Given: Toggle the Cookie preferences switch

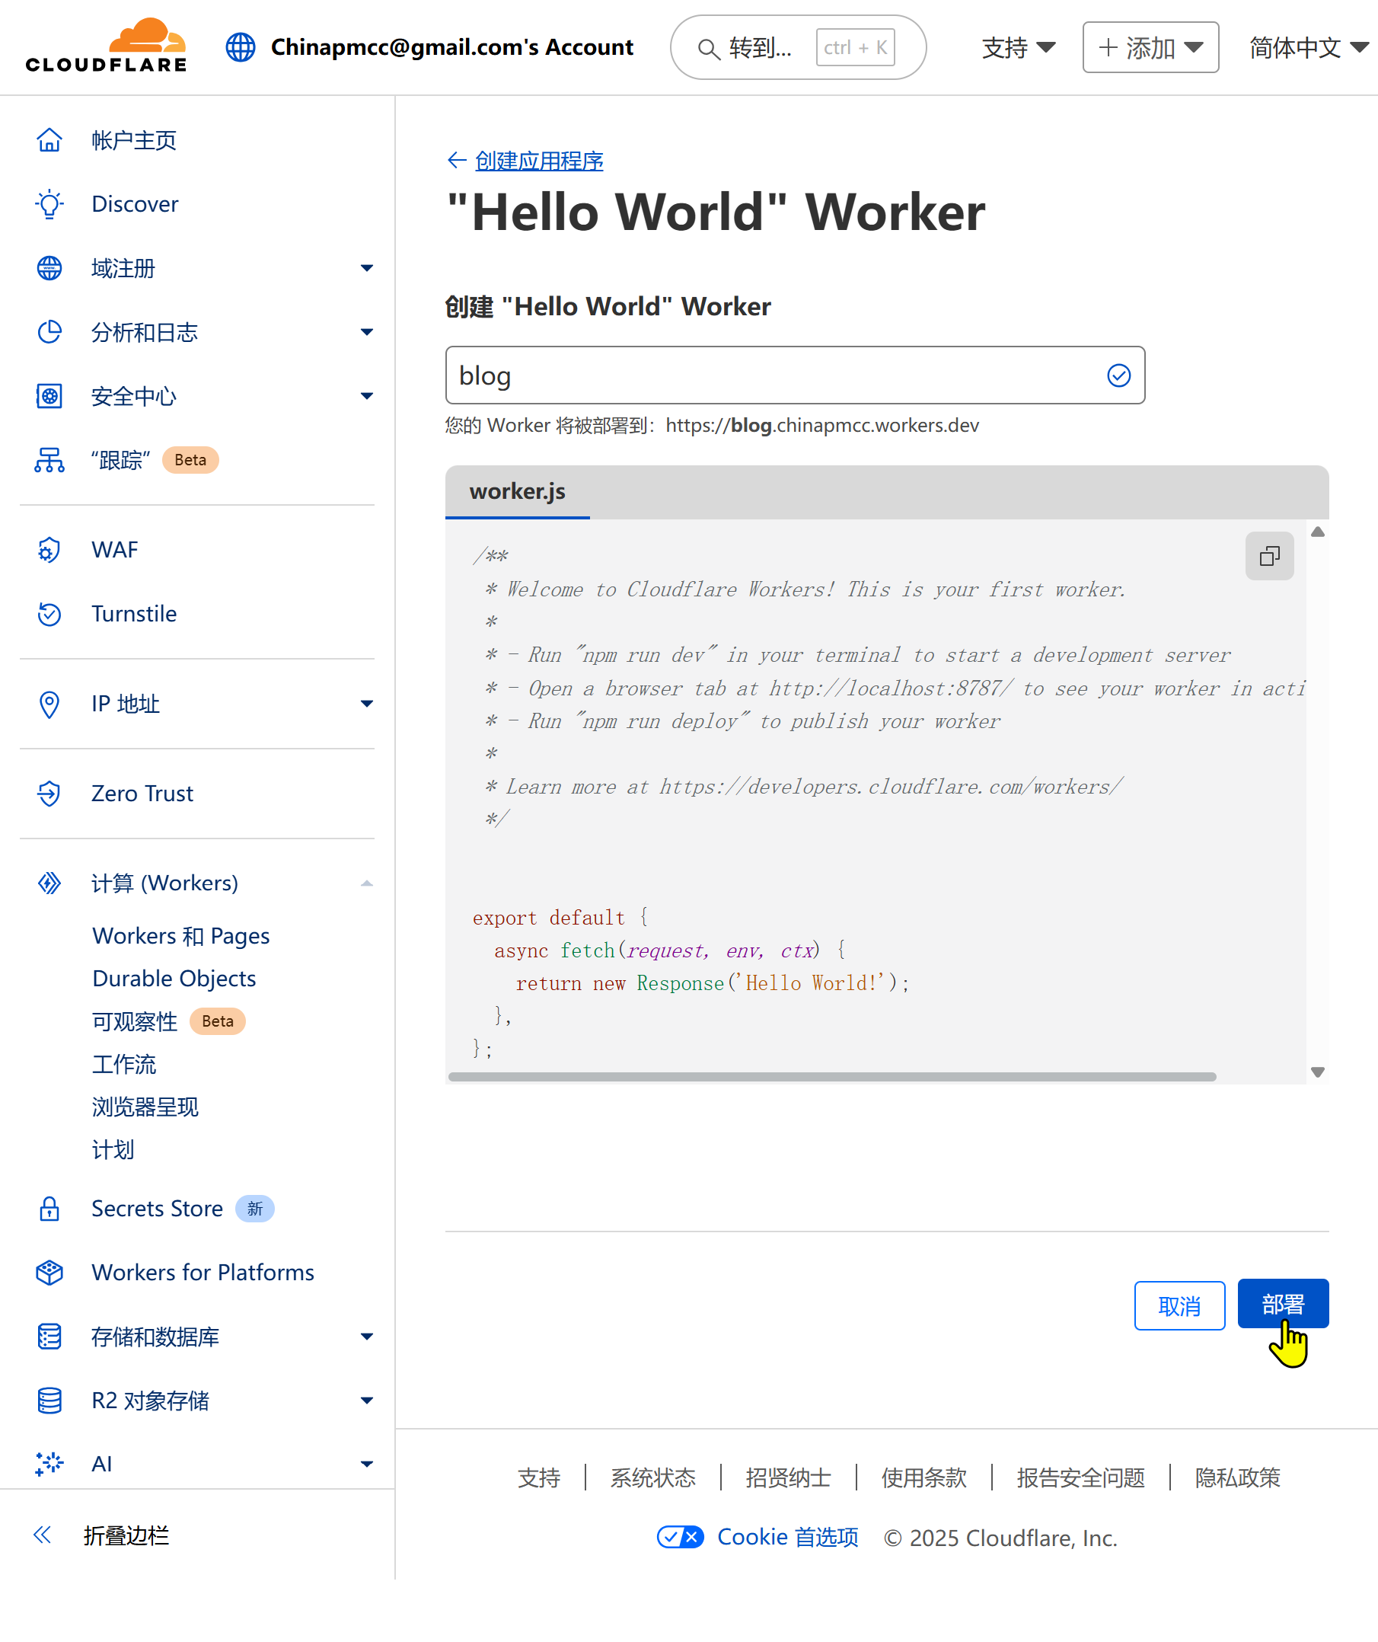Looking at the screenshot, I should pyautogui.click(x=679, y=1537).
